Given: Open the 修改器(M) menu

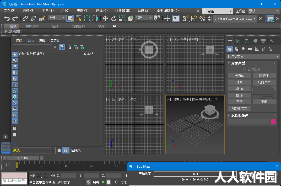Looking at the screenshot, I should (x=123, y=11).
